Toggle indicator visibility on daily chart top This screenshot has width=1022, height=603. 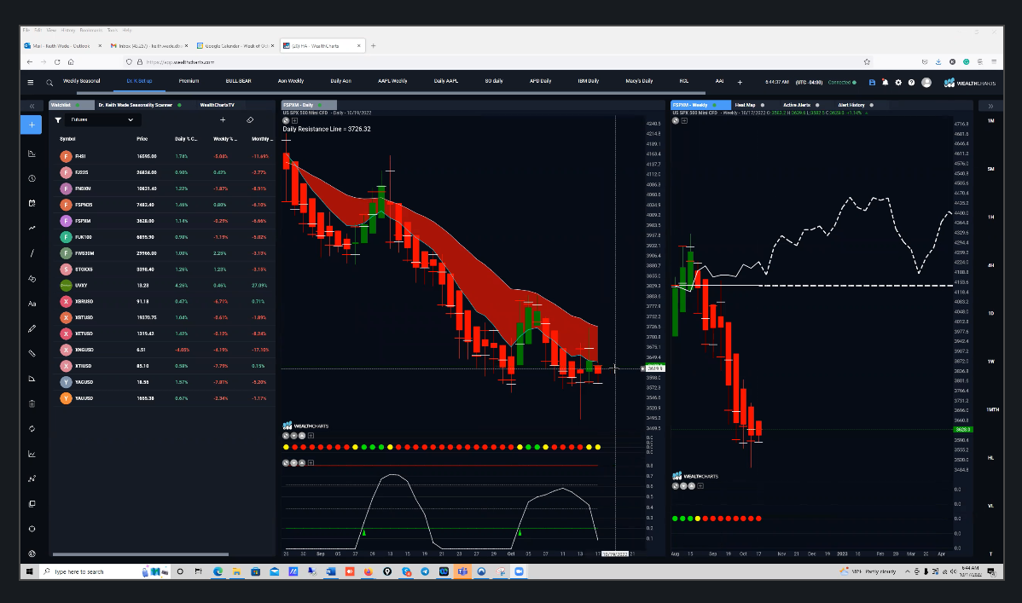coord(286,120)
